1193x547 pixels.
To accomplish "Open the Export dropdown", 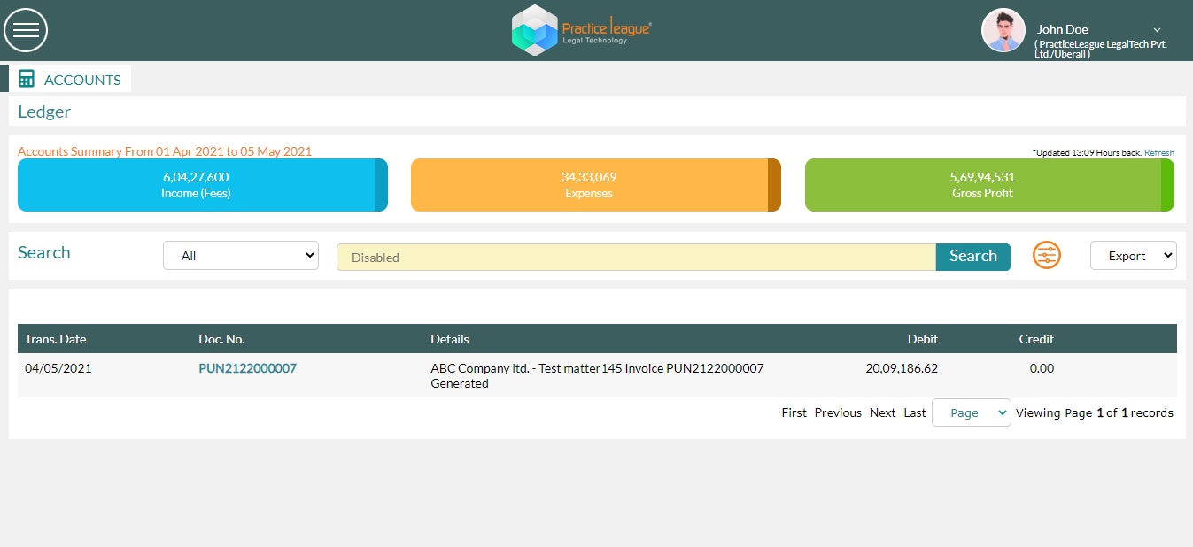I will pos(1134,256).
